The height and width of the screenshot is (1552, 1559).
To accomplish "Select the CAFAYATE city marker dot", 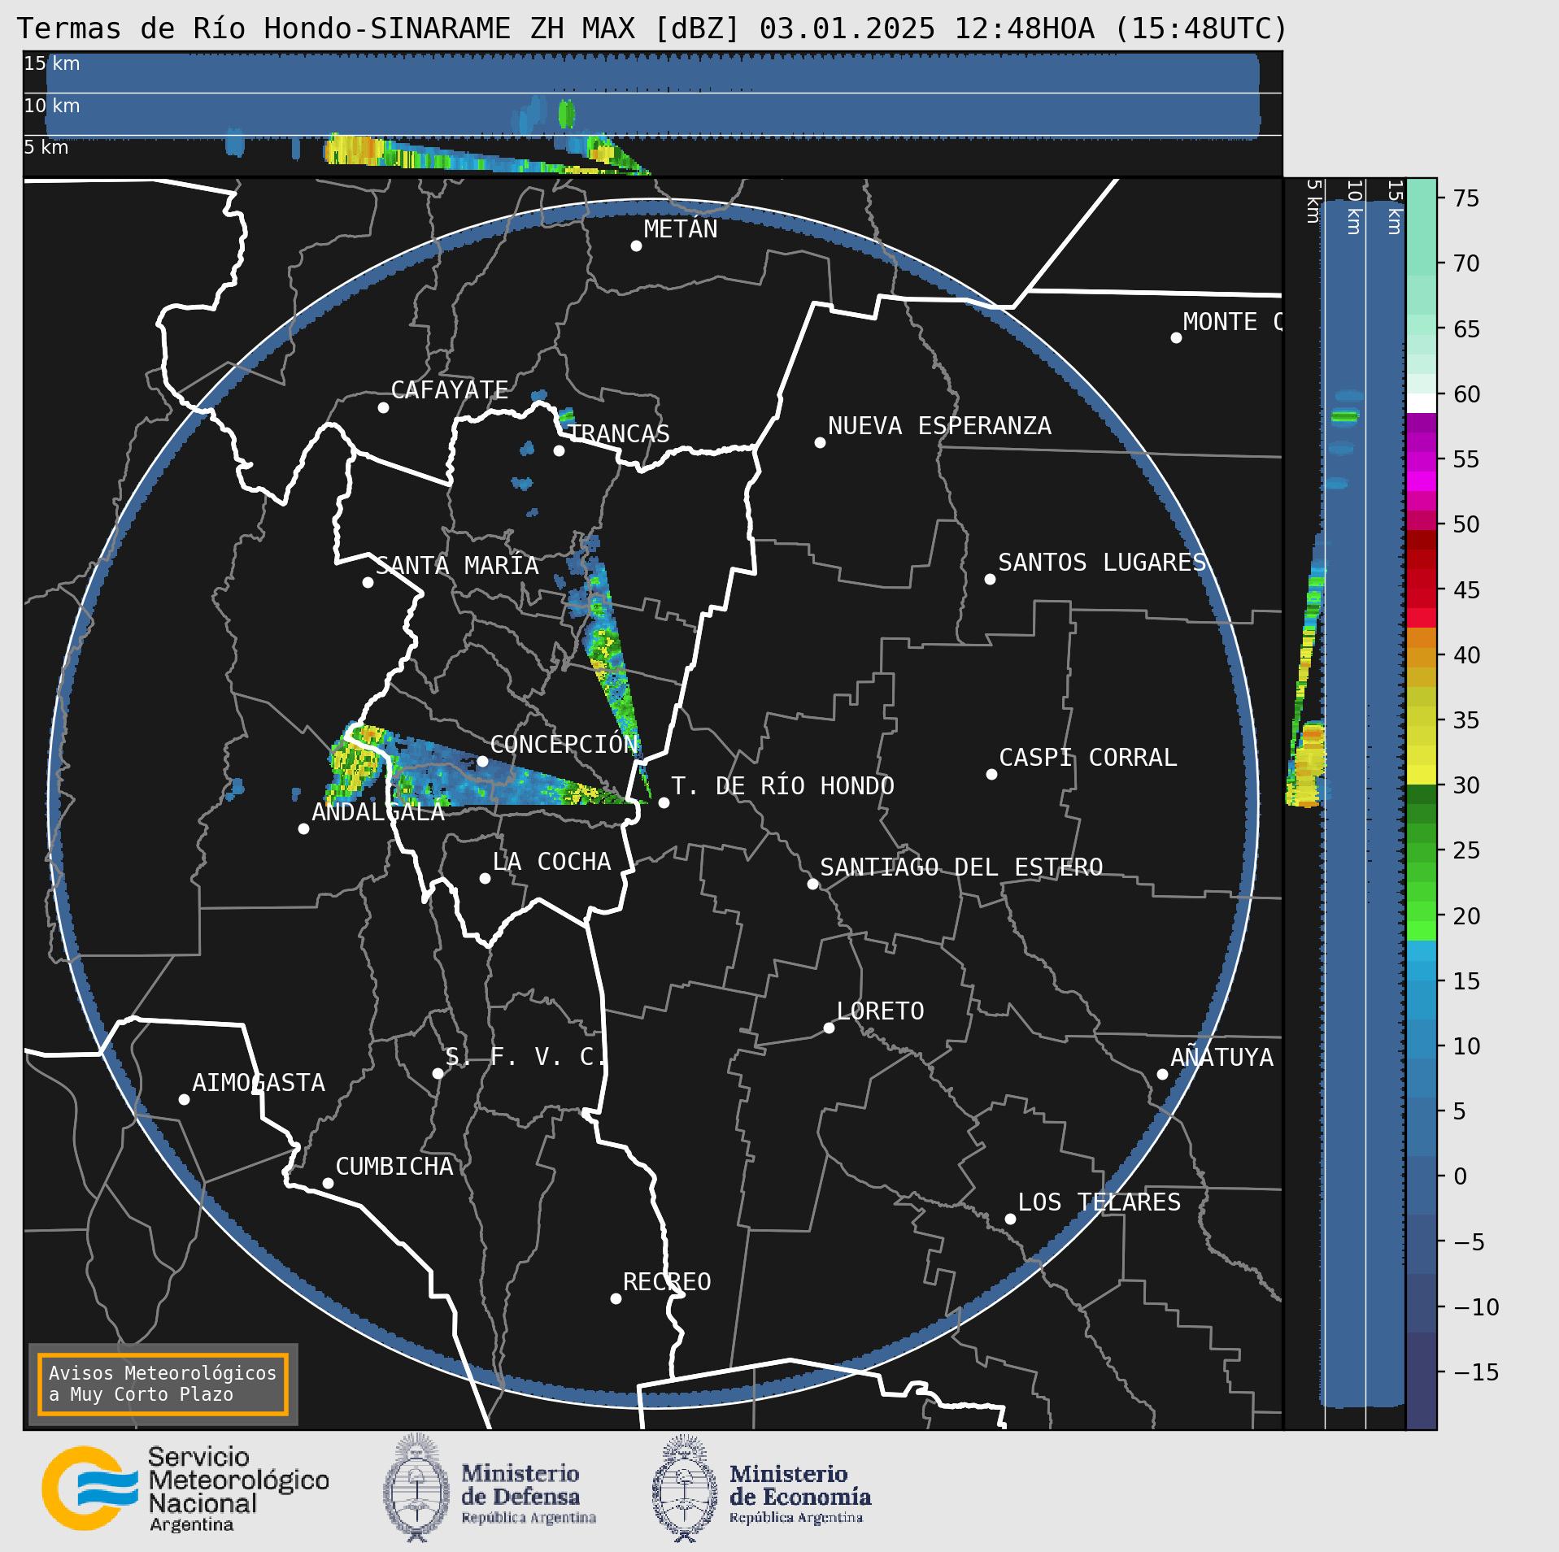I will [383, 407].
